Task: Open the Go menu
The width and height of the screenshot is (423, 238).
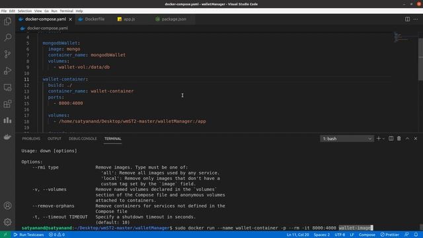Action: tap(47, 11)
